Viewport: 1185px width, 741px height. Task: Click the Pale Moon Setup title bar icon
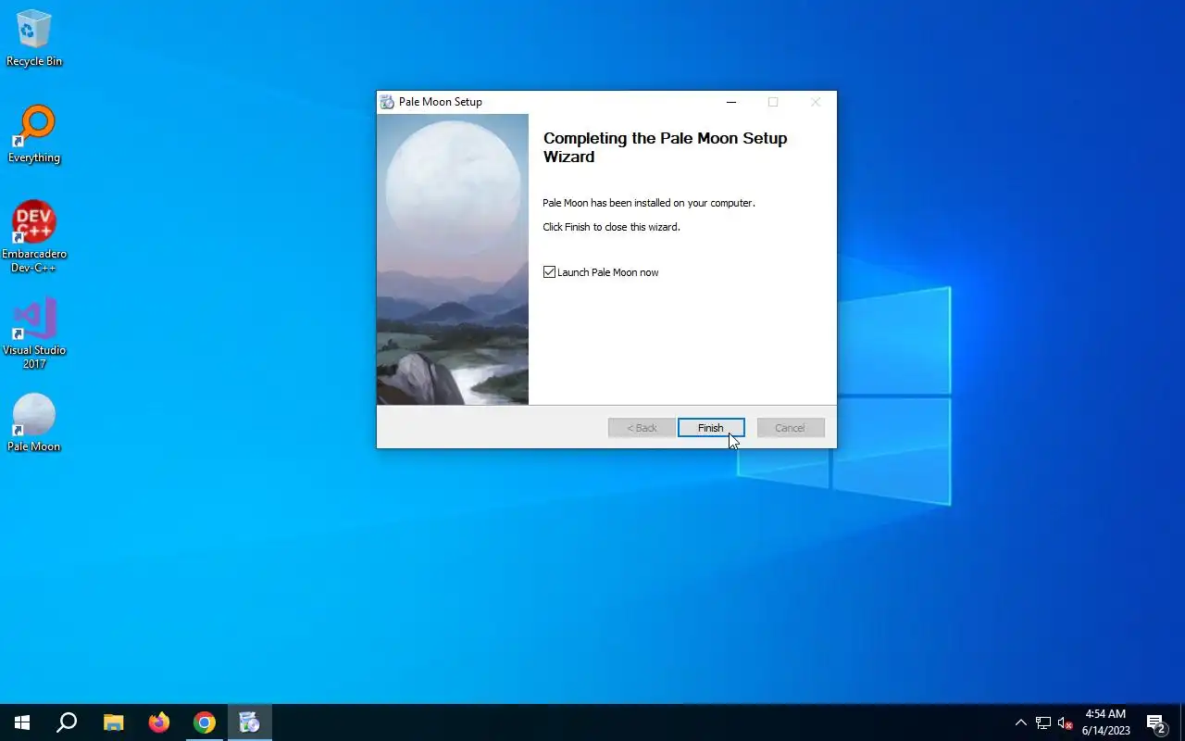tap(387, 102)
